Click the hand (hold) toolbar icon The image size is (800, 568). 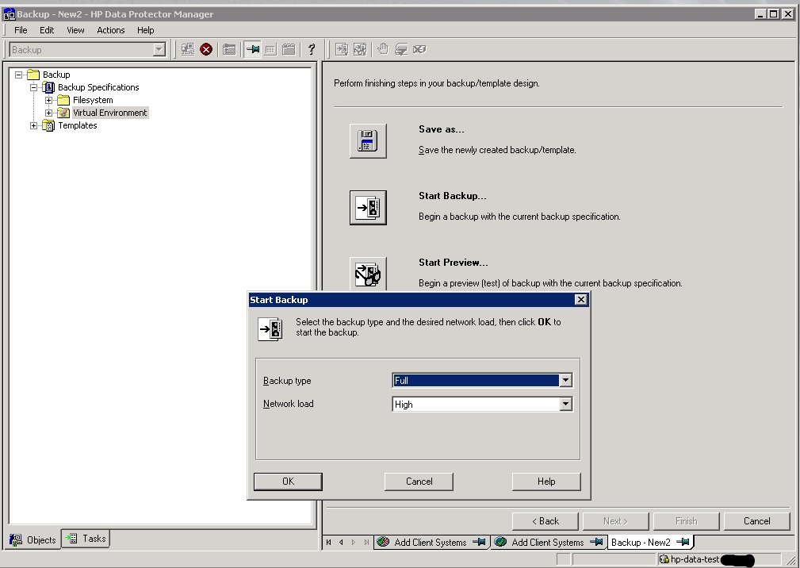coord(383,48)
